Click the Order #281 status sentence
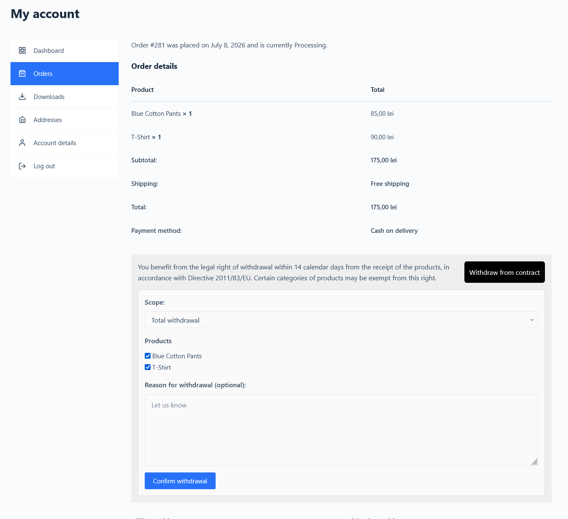 pyautogui.click(x=229, y=45)
